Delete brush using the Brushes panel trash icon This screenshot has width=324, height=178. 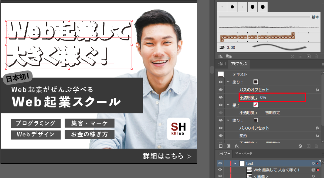316,56
